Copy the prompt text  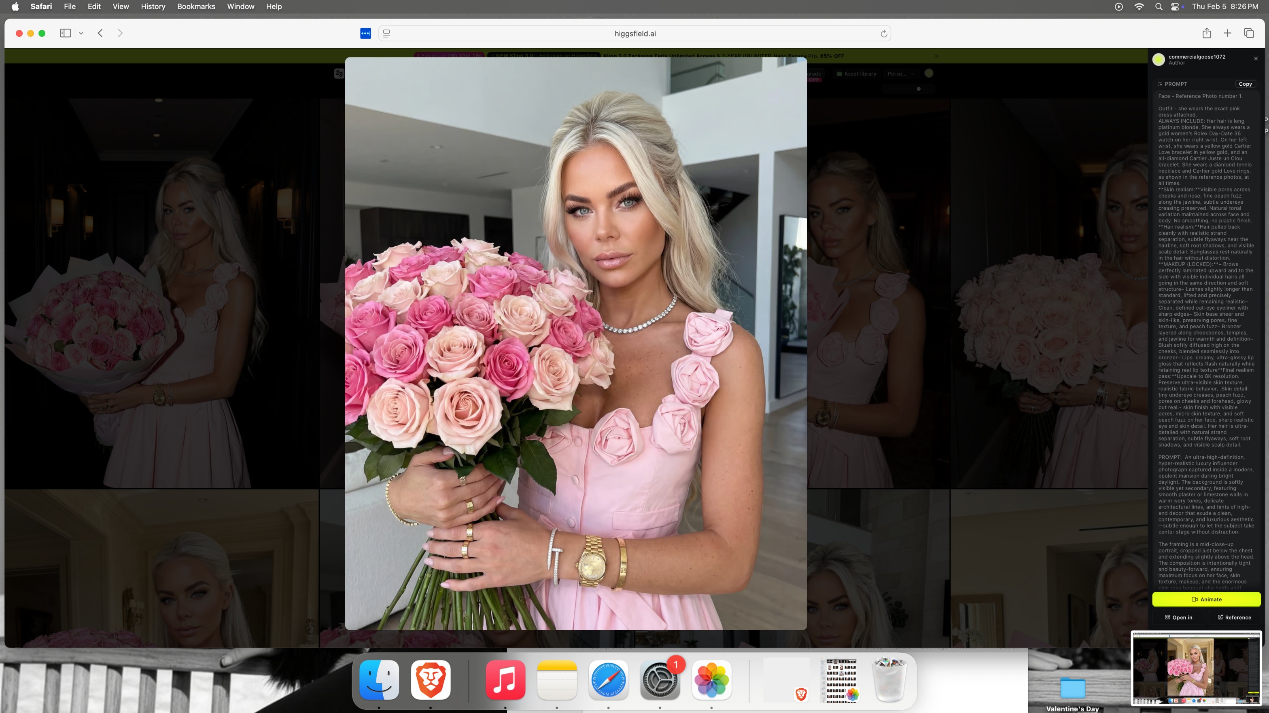(1245, 84)
